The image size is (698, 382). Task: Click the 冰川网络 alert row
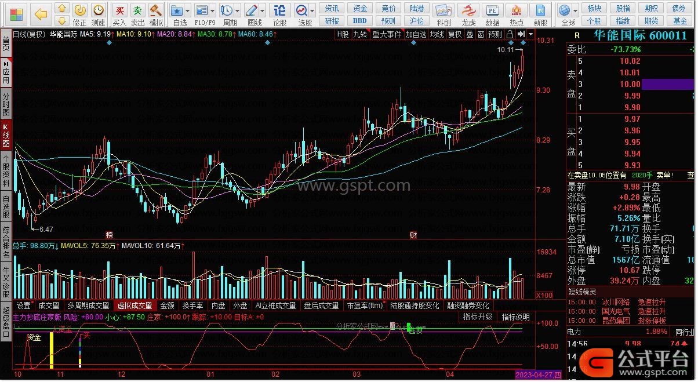631,302
